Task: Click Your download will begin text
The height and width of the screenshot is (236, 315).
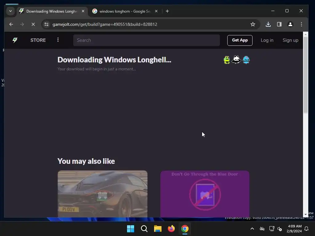Action: tap(97, 69)
